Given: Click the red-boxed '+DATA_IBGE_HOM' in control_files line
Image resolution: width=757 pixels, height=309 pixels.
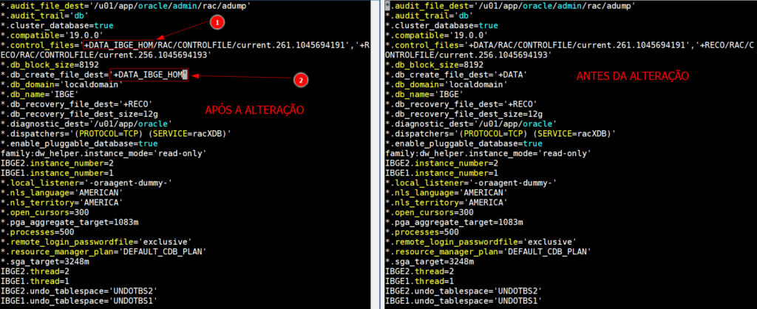Looking at the screenshot, I should coord(120,44).
